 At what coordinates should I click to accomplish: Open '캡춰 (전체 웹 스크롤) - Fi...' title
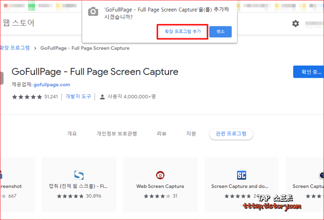tap(78, 186)
